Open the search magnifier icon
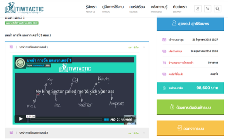228x140 pixels. [x=218, y=9]
